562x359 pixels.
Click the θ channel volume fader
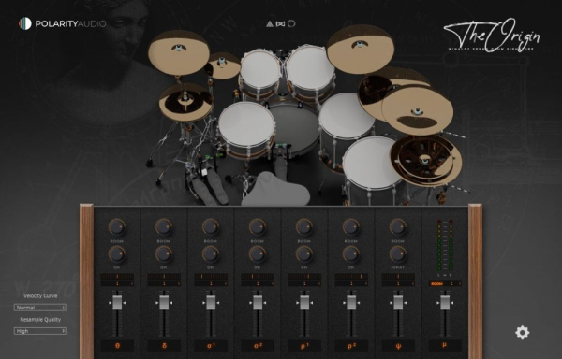point(117,303)
